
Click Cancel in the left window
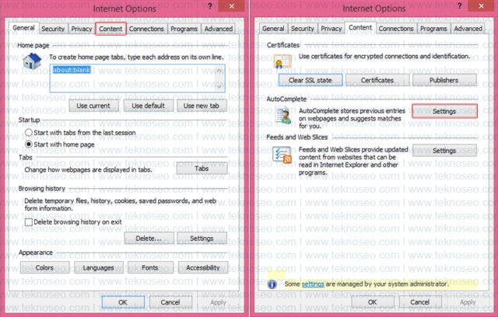click(x=170, y=302)
